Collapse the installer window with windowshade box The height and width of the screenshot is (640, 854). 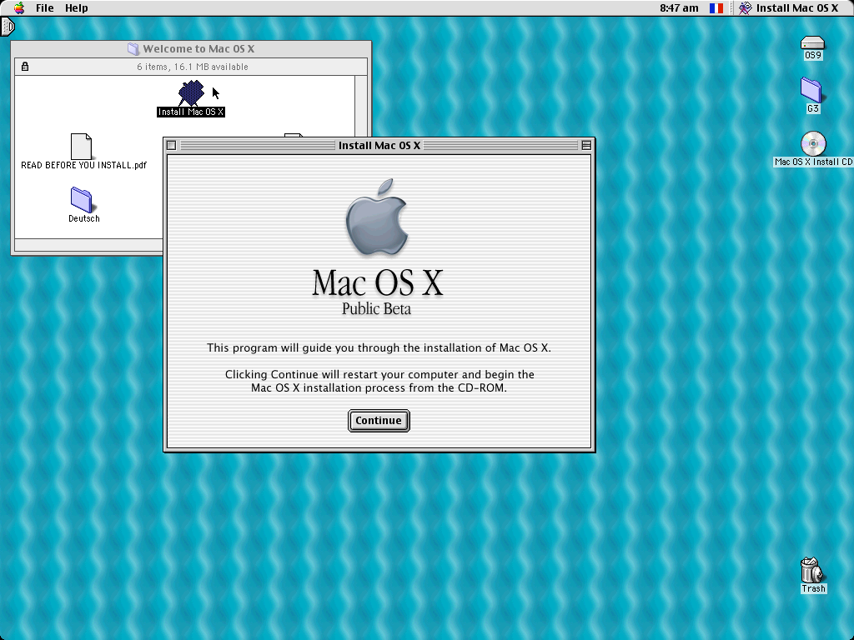tap(586, 145)
